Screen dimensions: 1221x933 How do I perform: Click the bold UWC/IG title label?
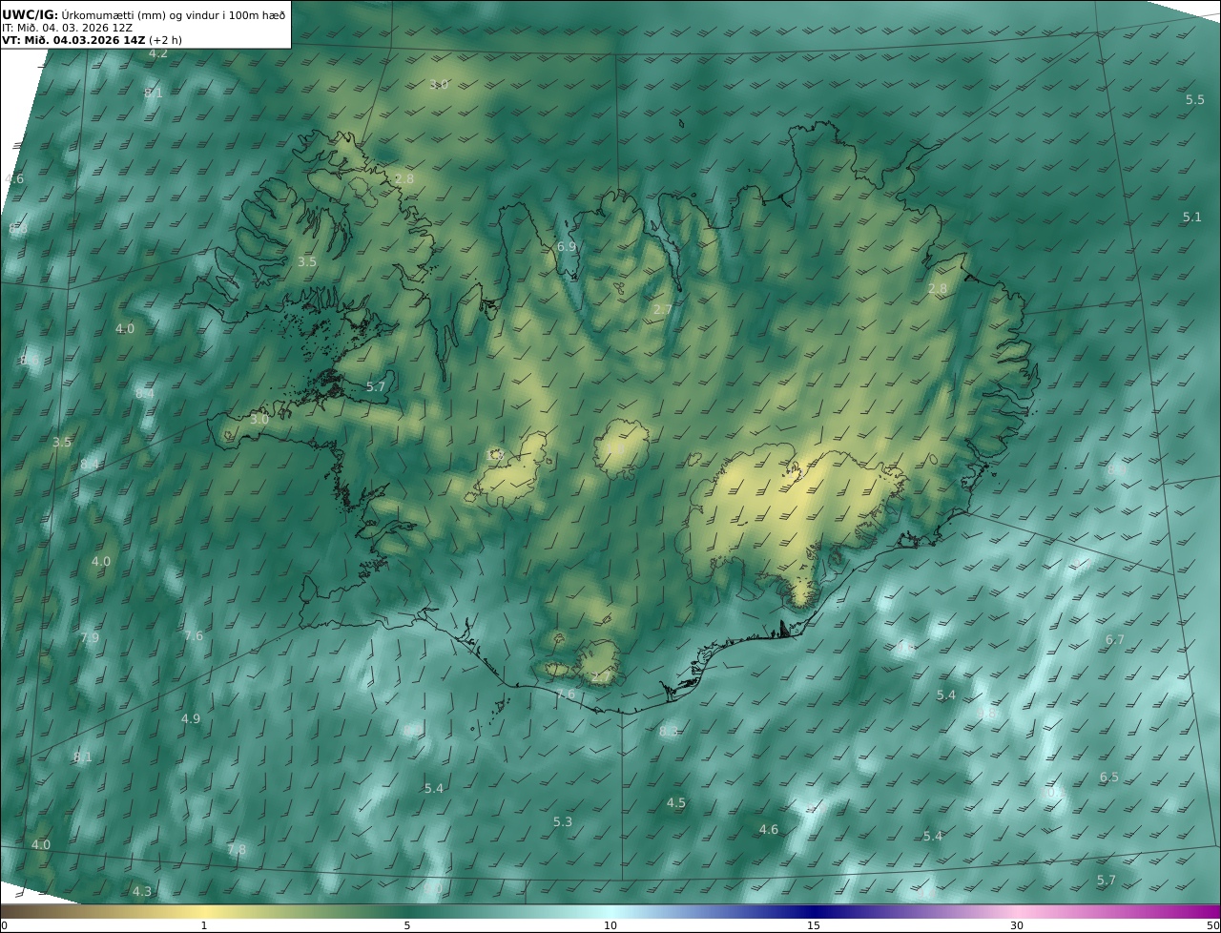coord(31,14)
